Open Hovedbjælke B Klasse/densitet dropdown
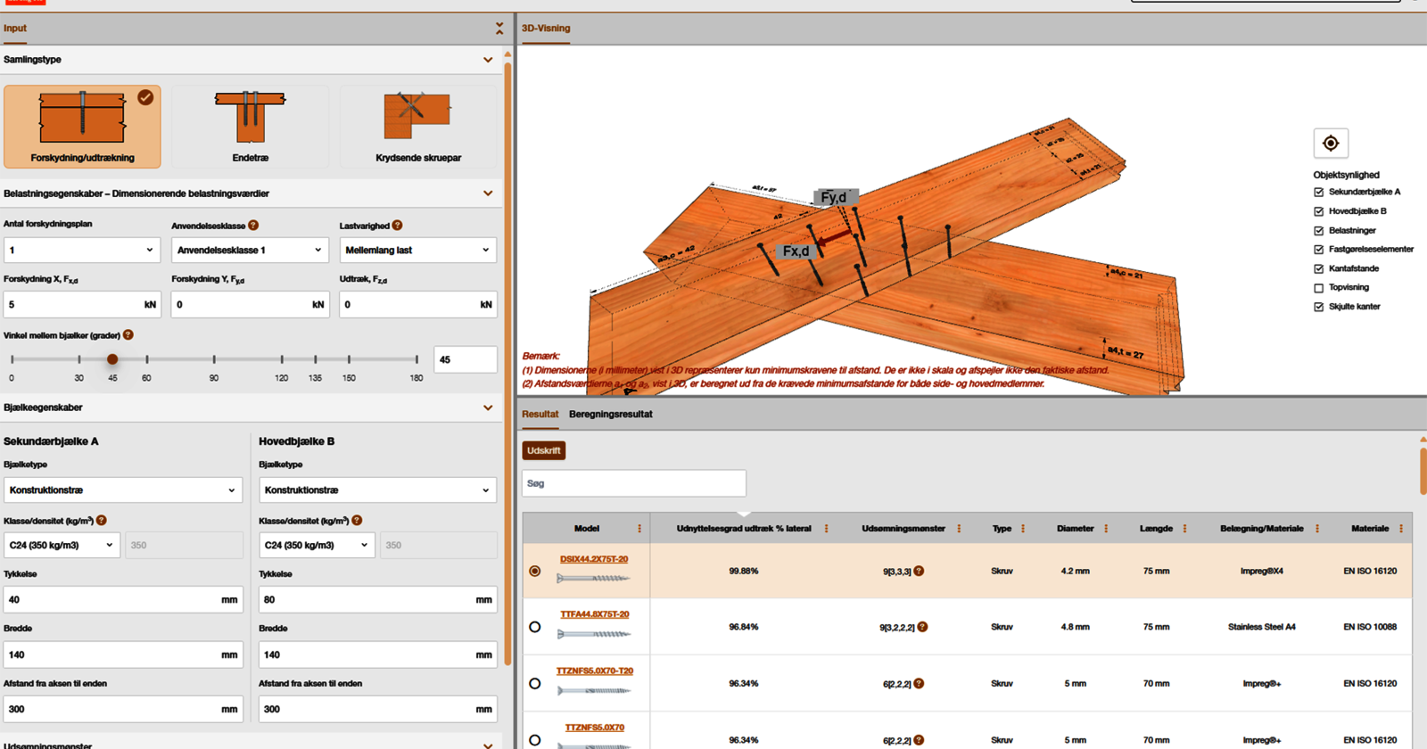 (x=317, y=545)
